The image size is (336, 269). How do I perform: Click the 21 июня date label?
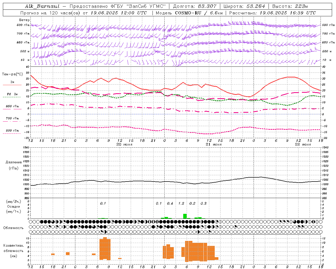point(214,144)
